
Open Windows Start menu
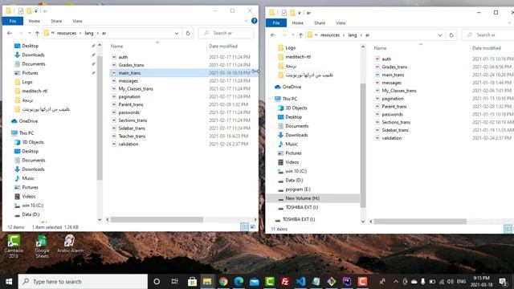9,282
